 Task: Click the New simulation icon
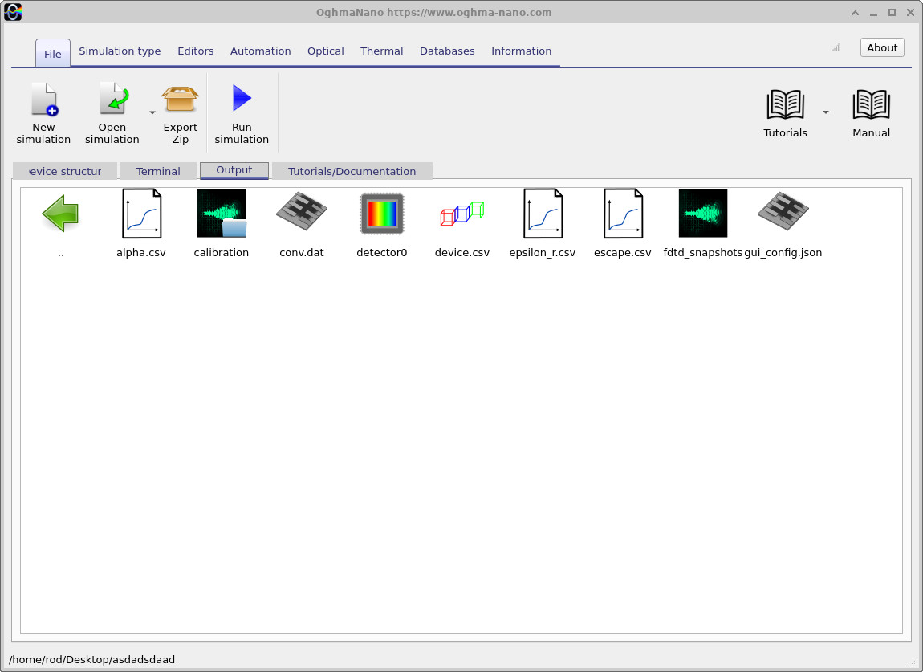tap(44, 99)
